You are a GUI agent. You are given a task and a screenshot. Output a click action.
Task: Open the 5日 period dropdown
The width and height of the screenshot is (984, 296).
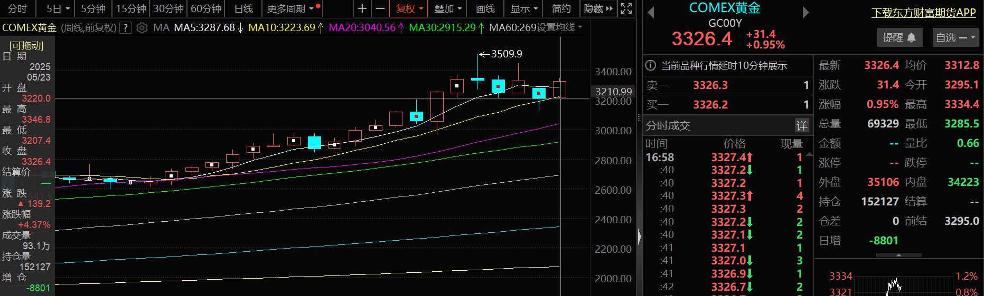coord(58,8)
